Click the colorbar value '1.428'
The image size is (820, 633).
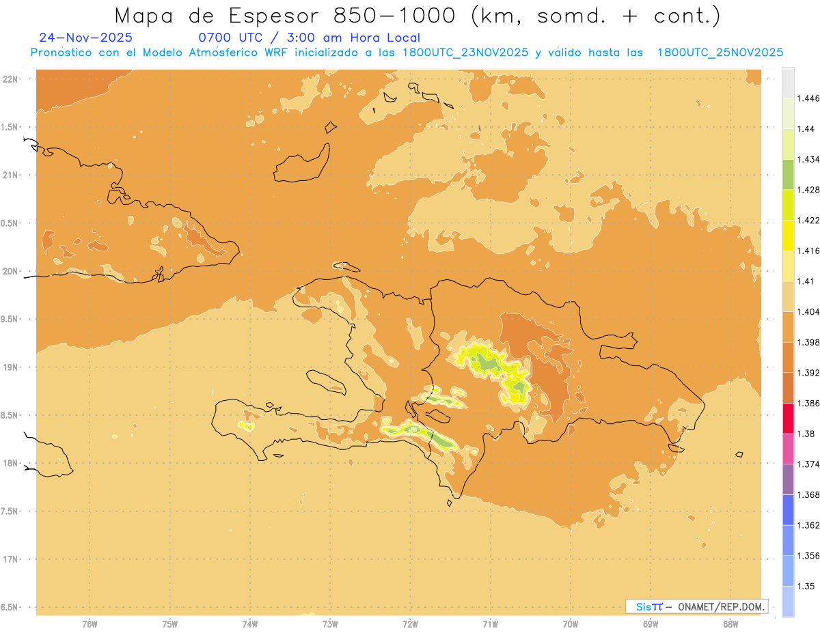pyautogui.click(x=808, y=189)
